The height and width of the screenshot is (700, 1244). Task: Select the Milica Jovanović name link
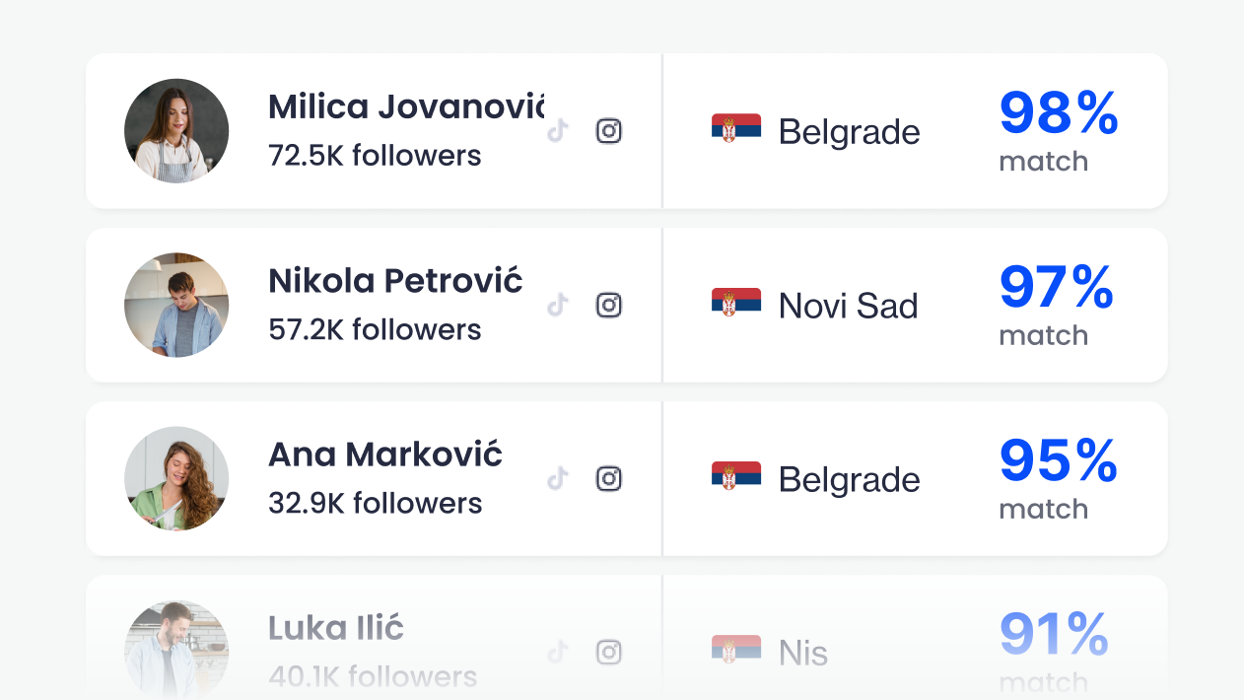[406, 106]
